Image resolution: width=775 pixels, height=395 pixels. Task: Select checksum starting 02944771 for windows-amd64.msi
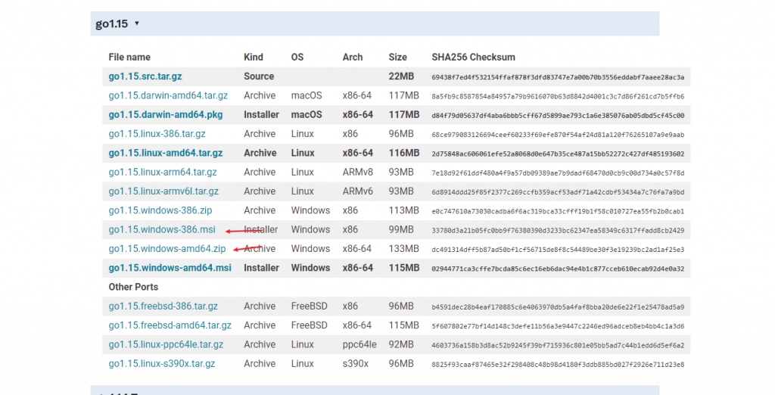pos(558,269)
